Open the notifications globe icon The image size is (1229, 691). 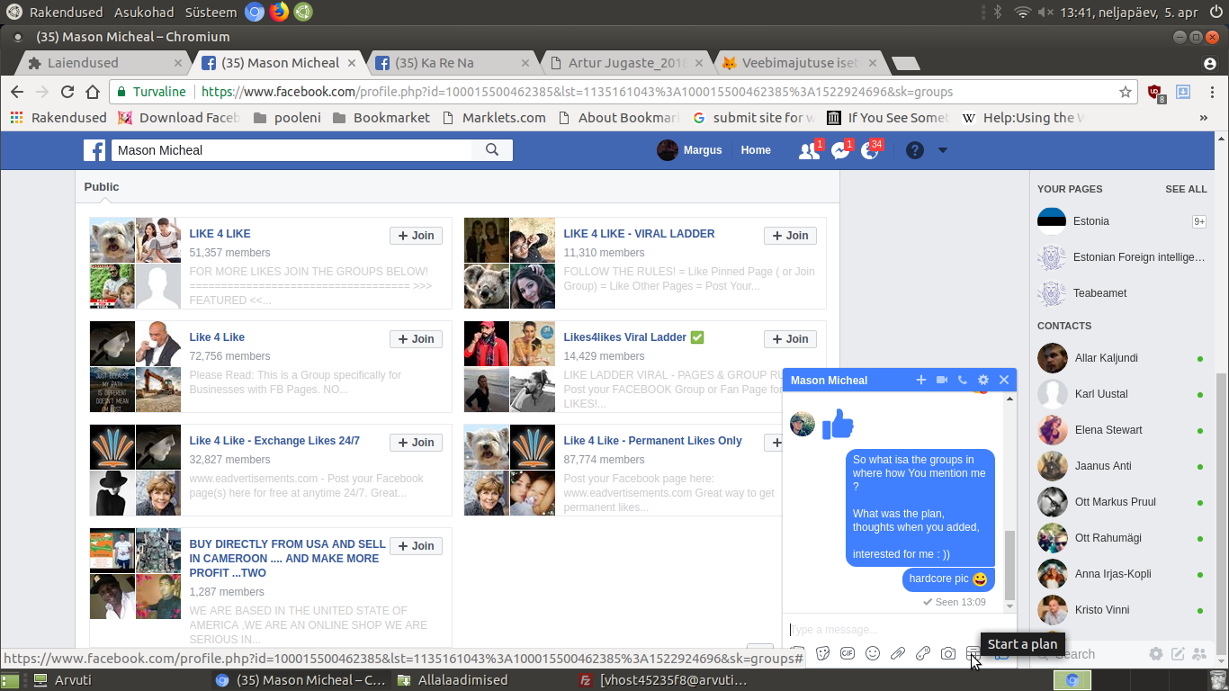click(x=869, y=151)
